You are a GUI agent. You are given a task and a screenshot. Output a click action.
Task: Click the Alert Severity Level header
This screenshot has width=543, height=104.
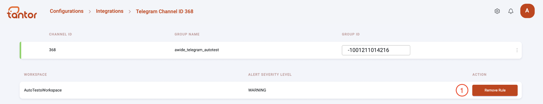tap(270, 75)
